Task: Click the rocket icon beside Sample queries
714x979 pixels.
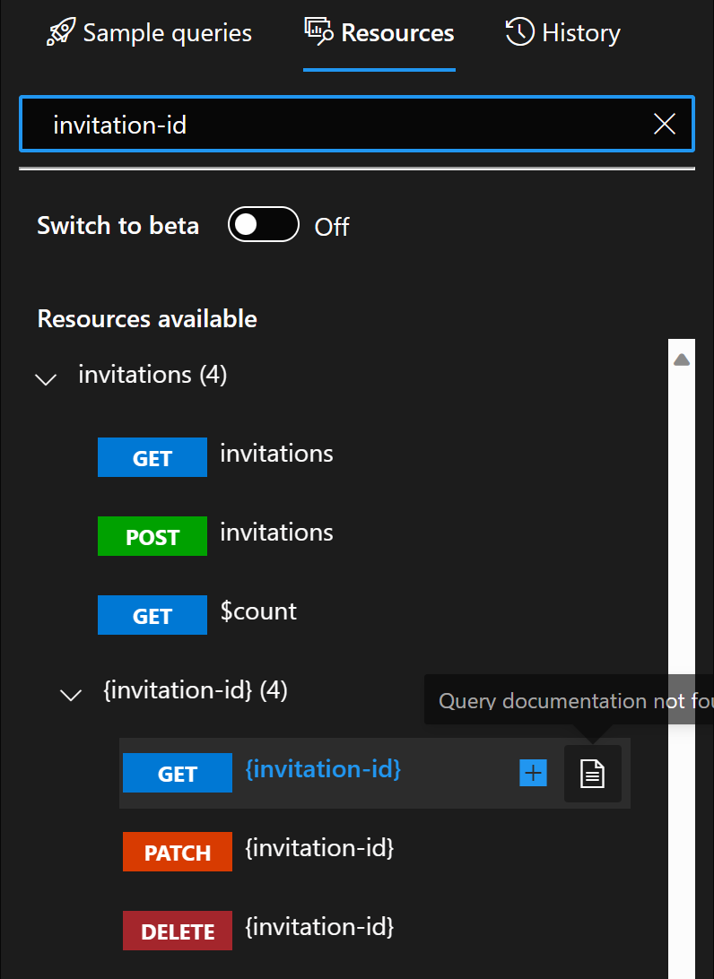Action: (61, 32)
